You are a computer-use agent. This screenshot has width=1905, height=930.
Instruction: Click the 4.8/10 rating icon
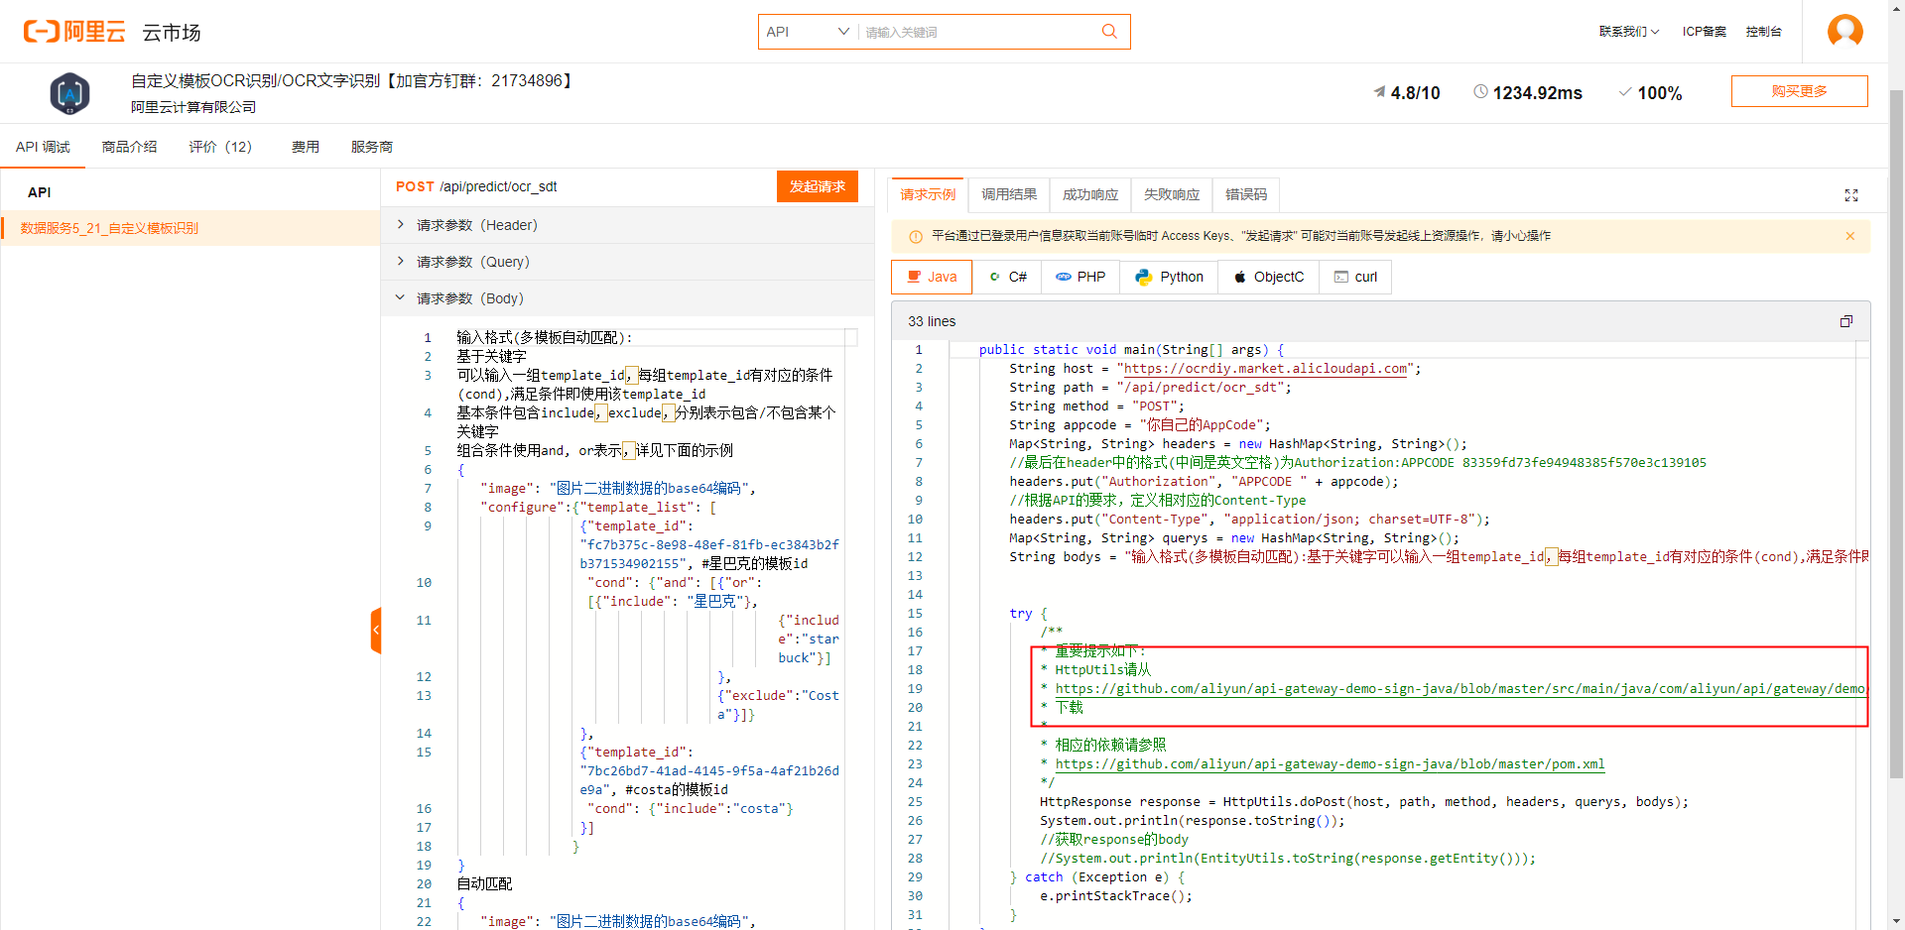[x=1379, y=92]
